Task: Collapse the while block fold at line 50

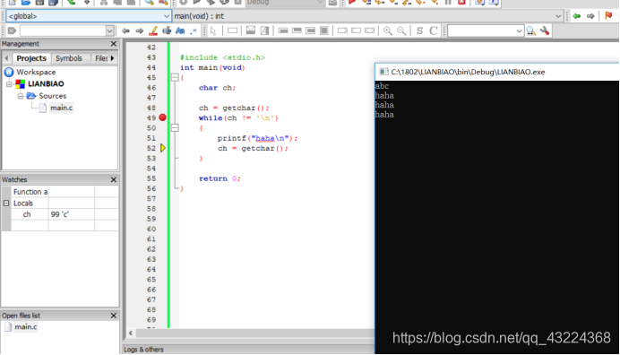Action: click(x=175, y=128)
